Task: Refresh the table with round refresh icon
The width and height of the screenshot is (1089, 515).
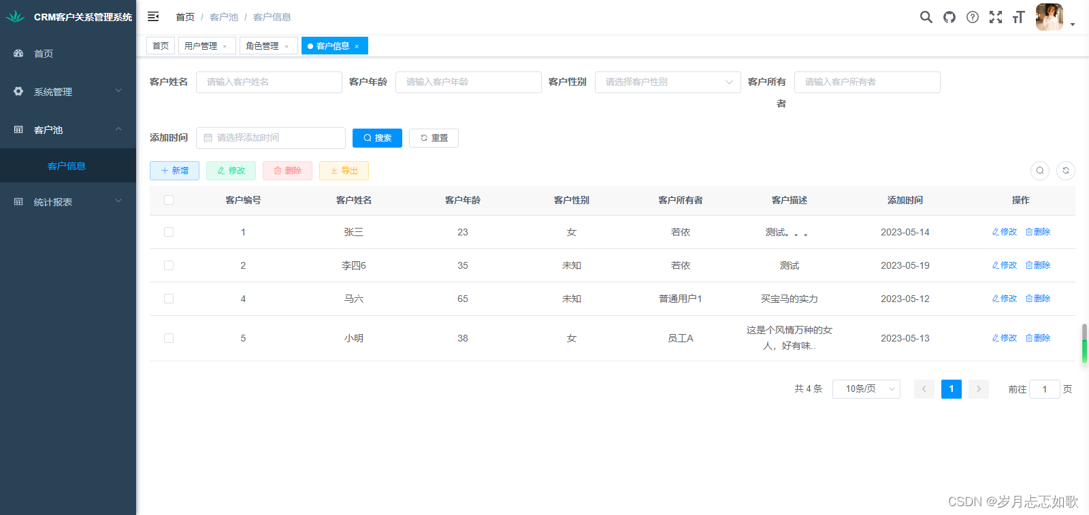Action: [x=1066, y=170]
